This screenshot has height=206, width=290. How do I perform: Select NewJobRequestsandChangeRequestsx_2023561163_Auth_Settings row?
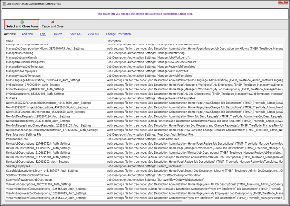click(x=144, y=125)
